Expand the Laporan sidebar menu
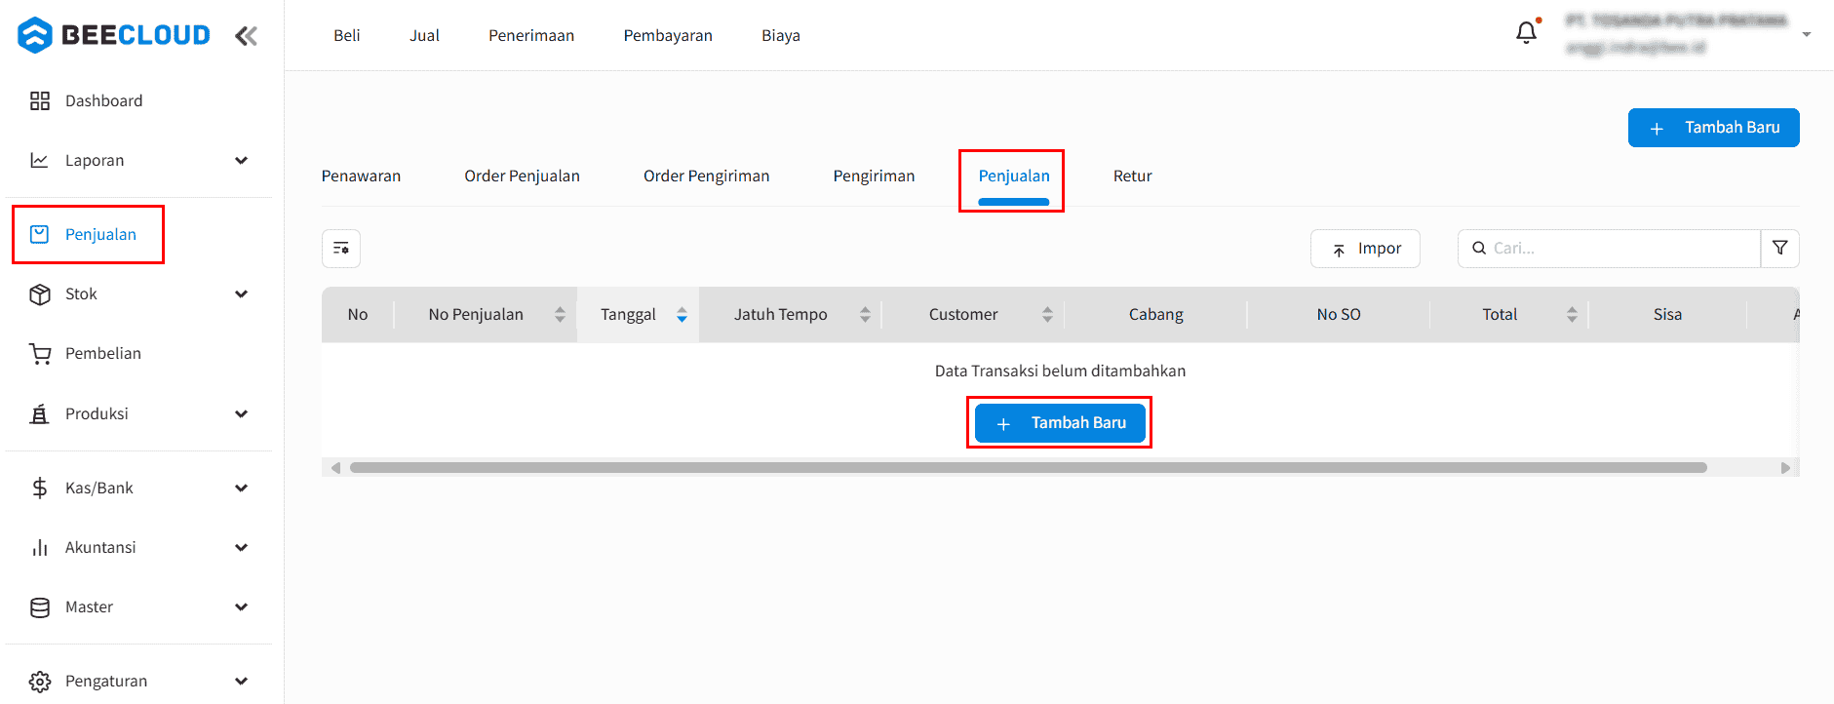The height and width of the screenshot is (704, 1834). pos(241,161)
